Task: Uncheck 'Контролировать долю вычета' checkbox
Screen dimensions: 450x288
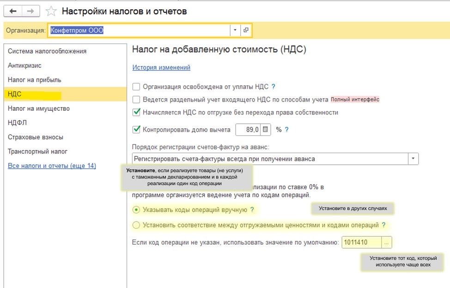Action: tap(136, 130)
